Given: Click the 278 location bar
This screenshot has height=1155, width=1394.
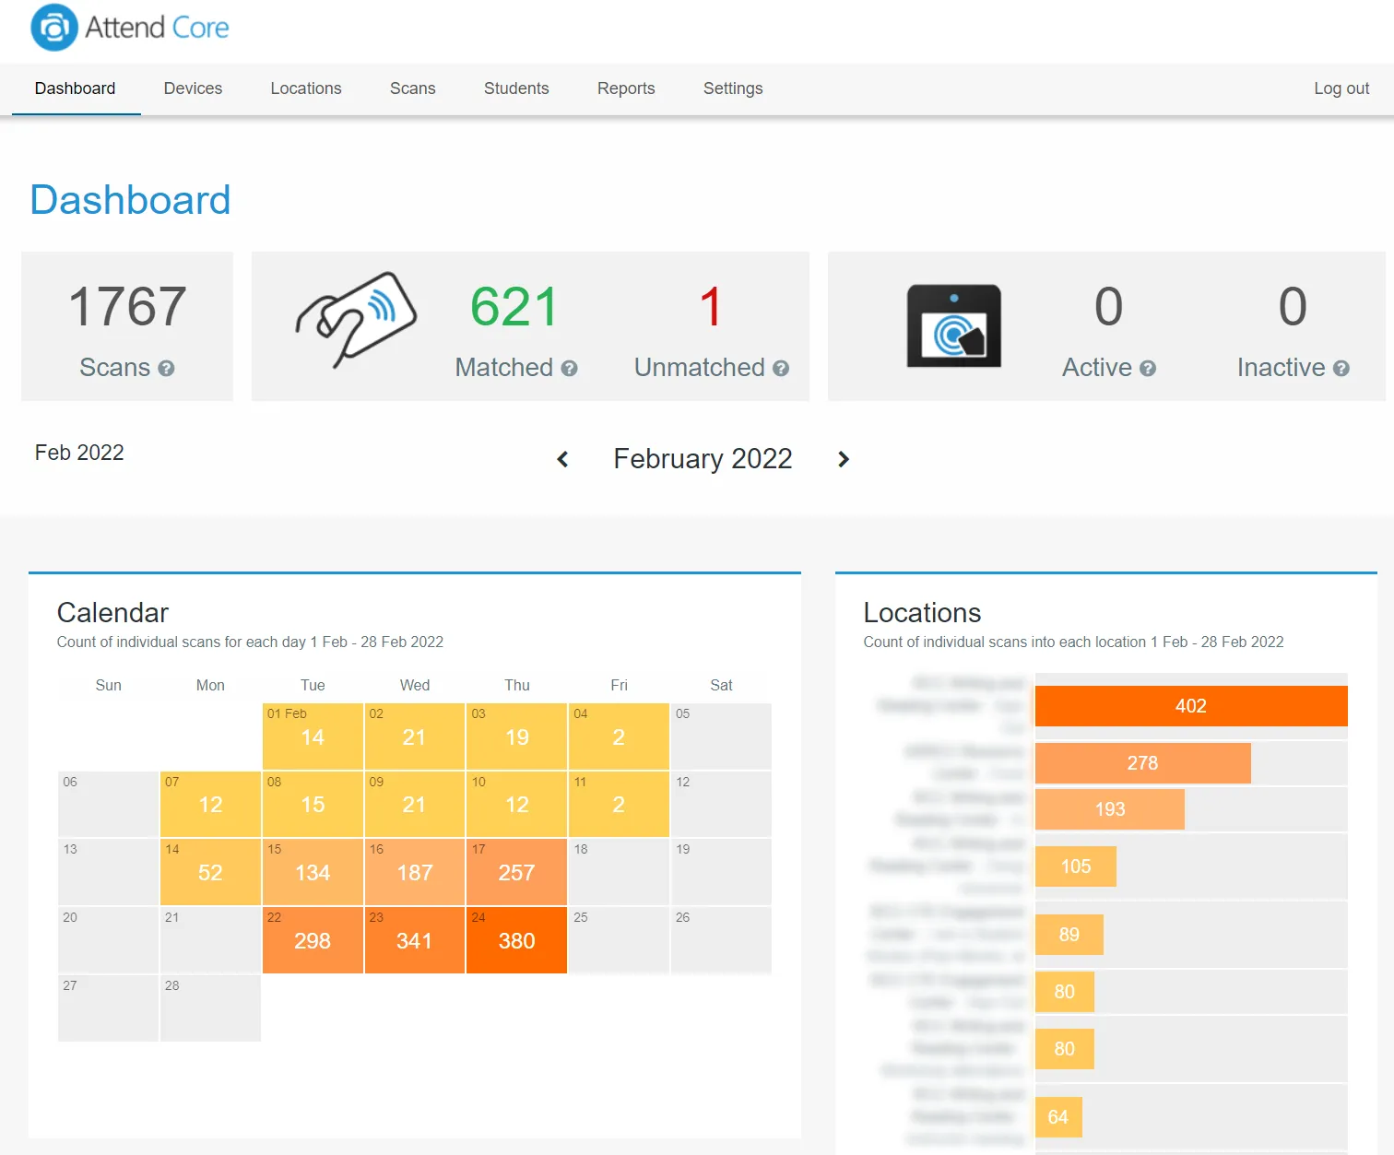Looking at the screenshot, I should [1143, 763].
